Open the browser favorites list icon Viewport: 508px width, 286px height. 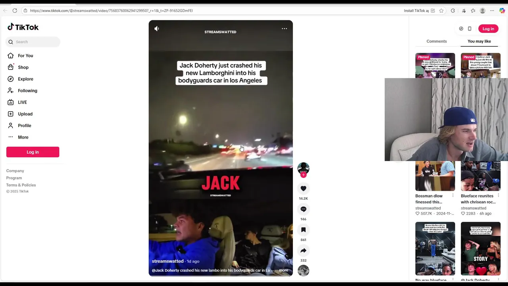click(473, 11)
